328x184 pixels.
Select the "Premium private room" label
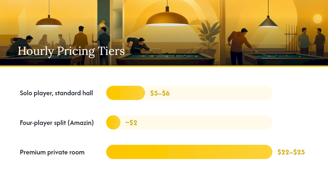pos(52,152)
